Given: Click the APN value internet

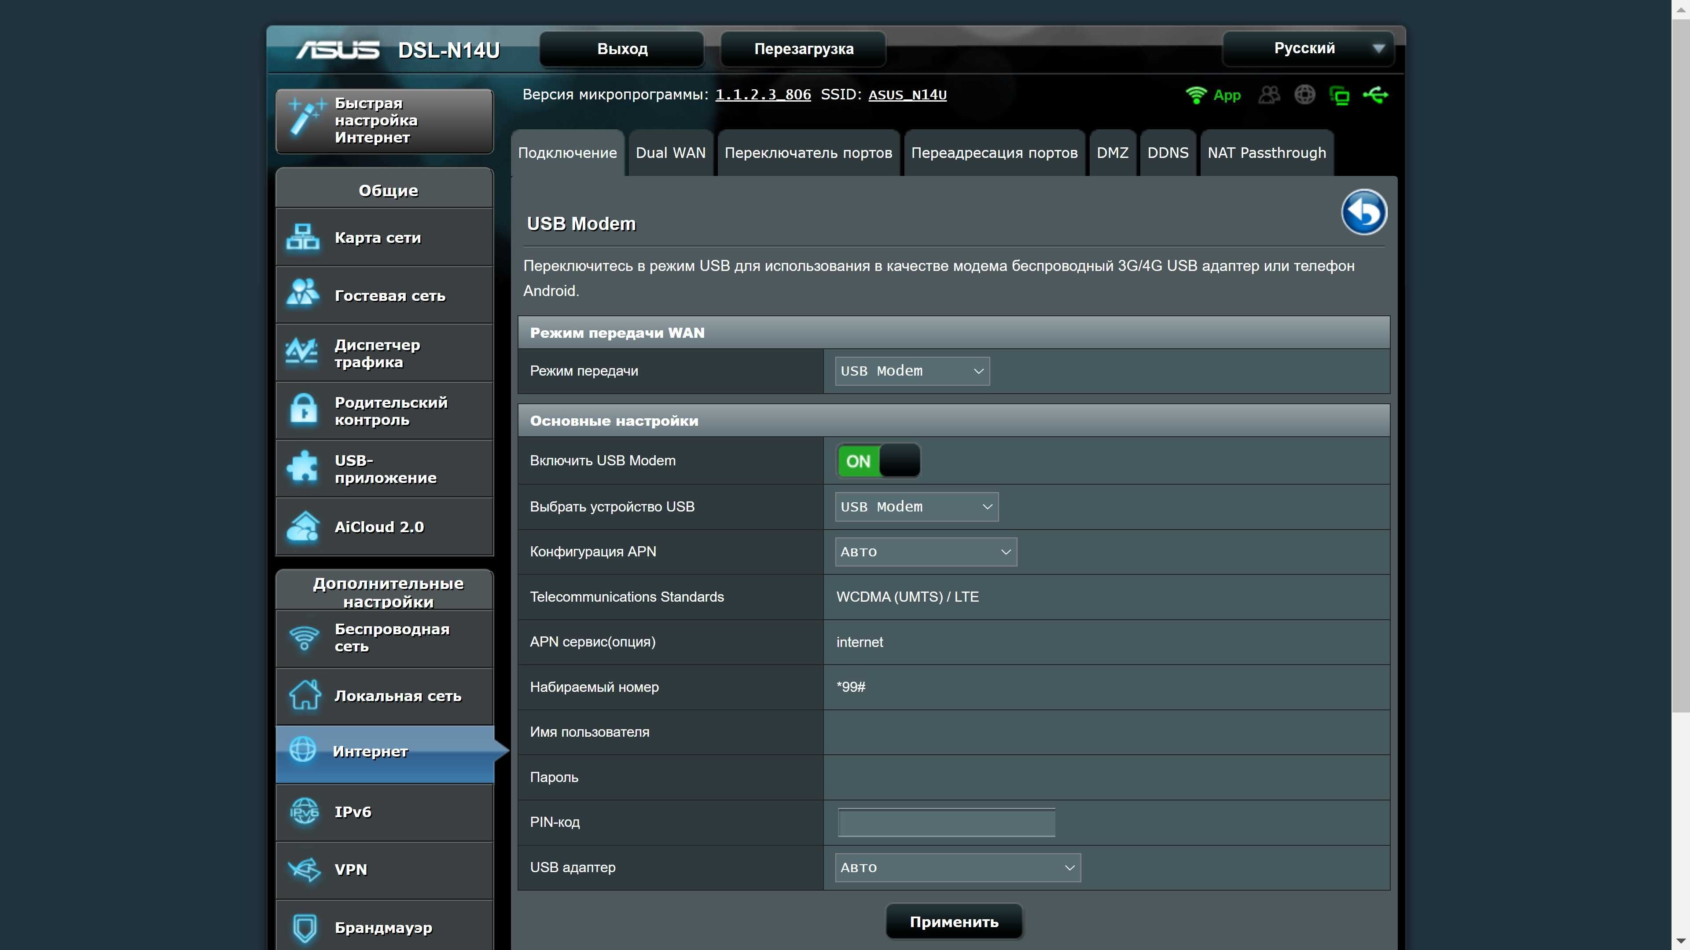Looking at the screenshot, I should 860,643.
